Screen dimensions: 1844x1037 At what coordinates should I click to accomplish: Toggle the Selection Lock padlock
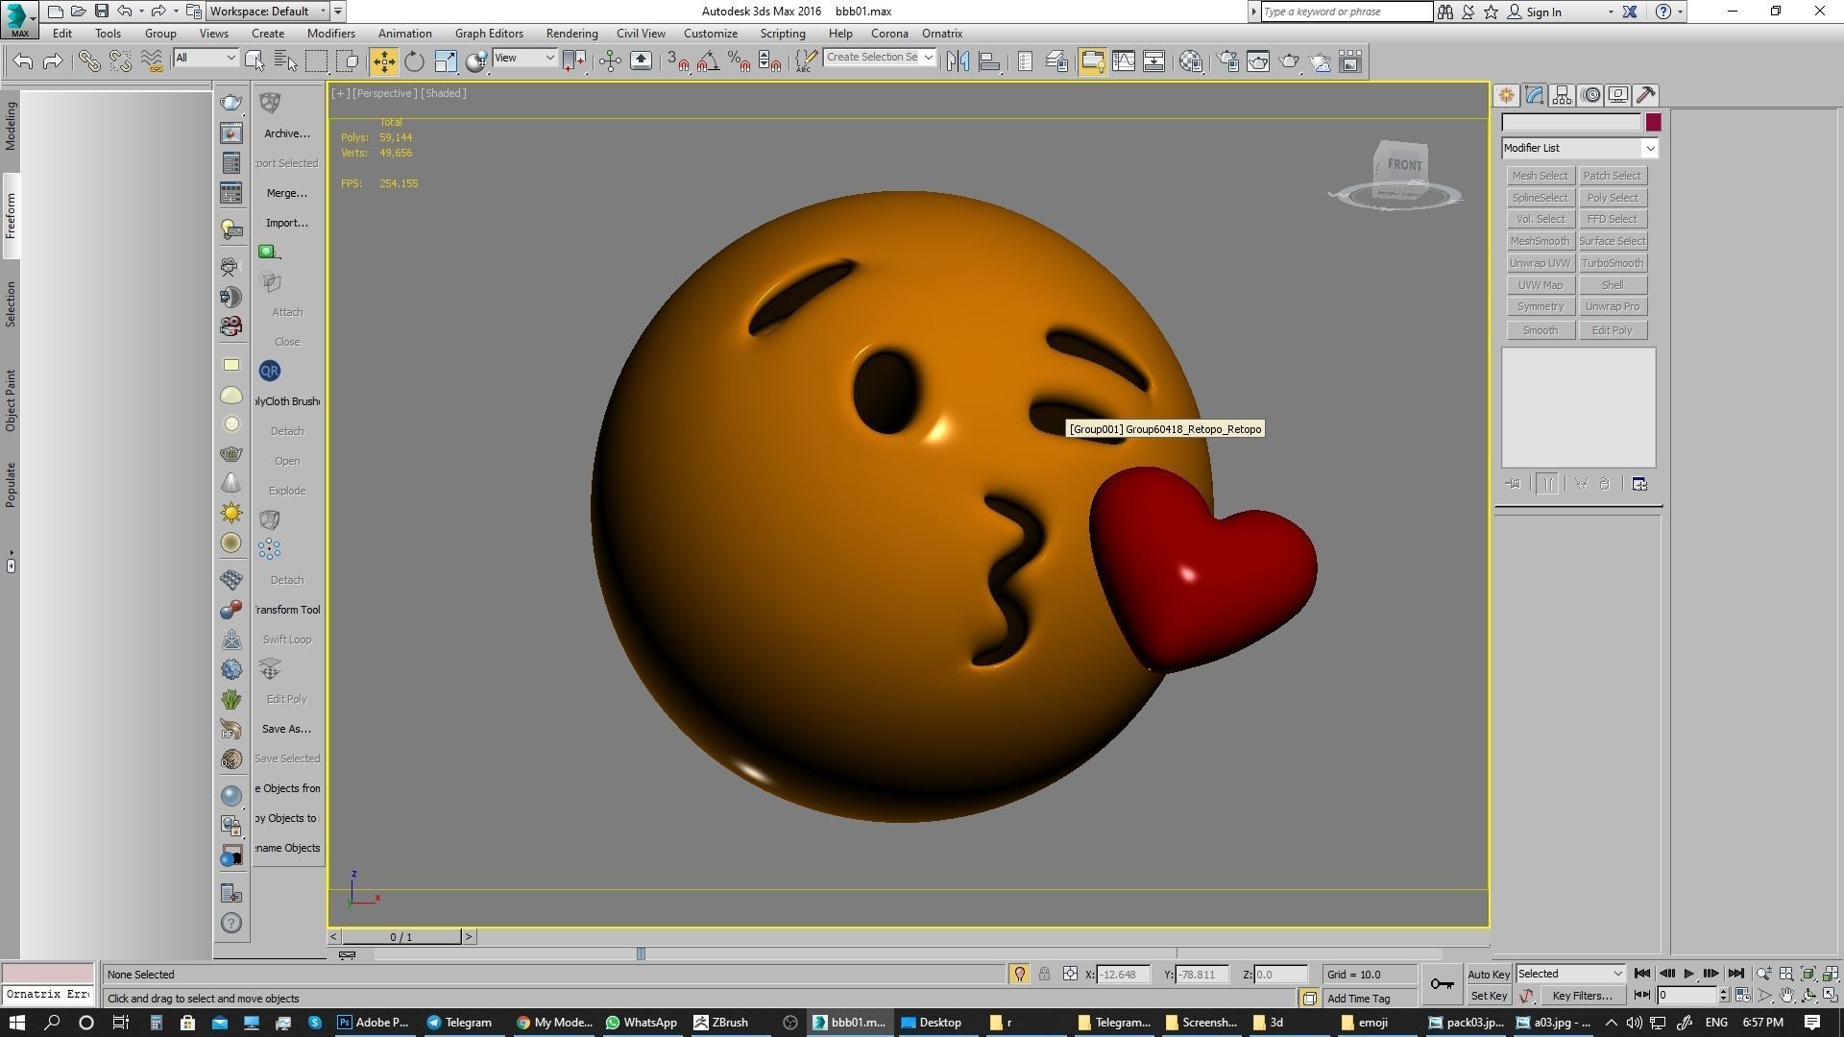click(1044, 975)
